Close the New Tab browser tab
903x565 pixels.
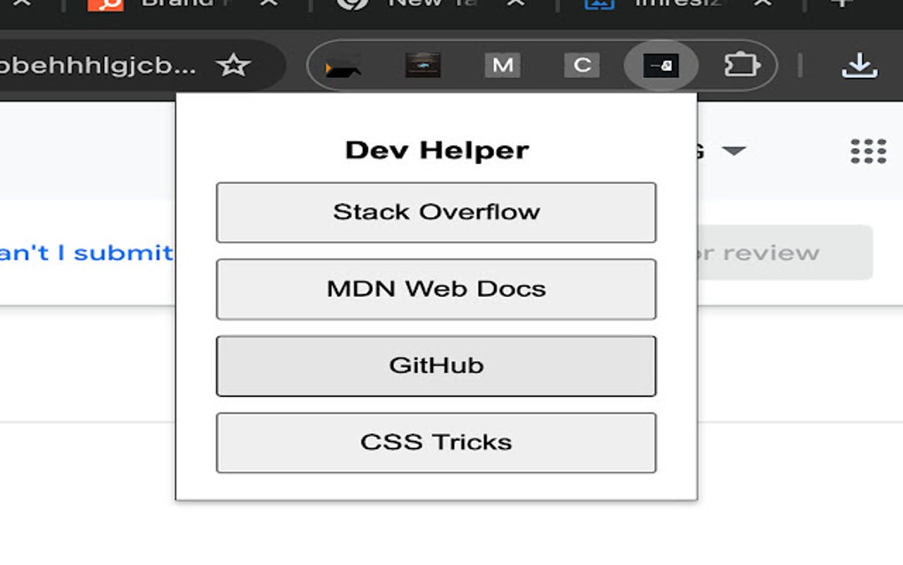click(x=513, y=7)
